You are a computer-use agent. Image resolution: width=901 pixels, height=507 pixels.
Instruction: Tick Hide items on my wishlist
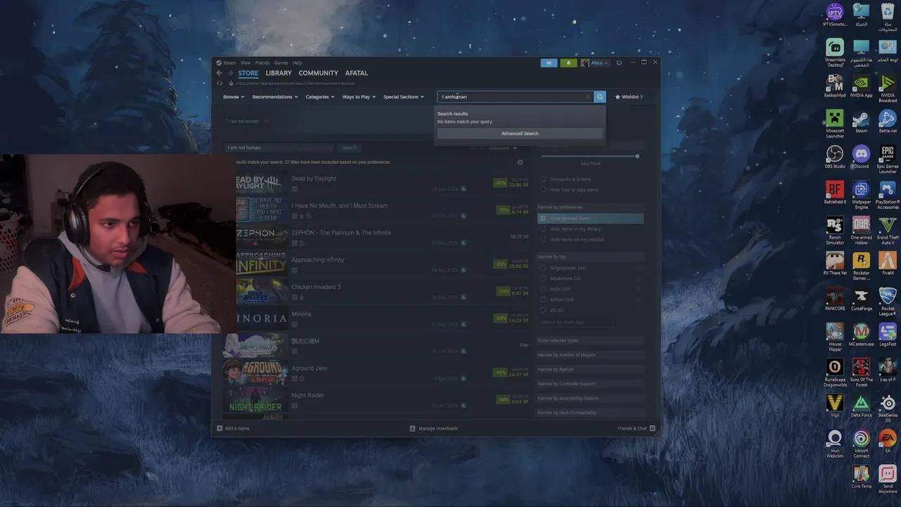[543, 239]
